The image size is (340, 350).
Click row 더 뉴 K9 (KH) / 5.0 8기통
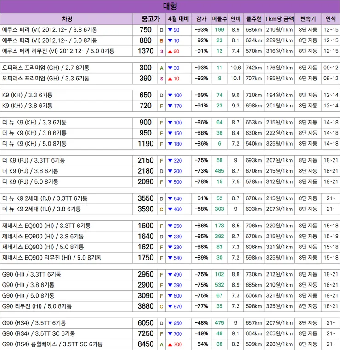tap(170, 144)
